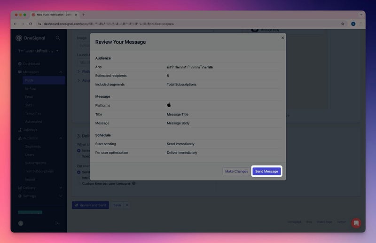376x243 pixels.
Task: Close the Review Your Message dialog
Action: point(282,38)
